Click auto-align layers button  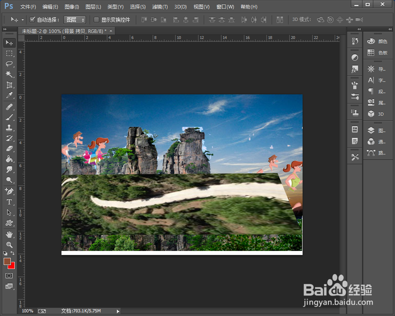280,19
